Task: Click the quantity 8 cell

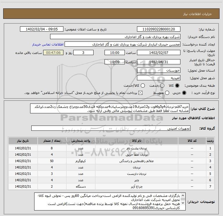Action: tap(52, 148)
